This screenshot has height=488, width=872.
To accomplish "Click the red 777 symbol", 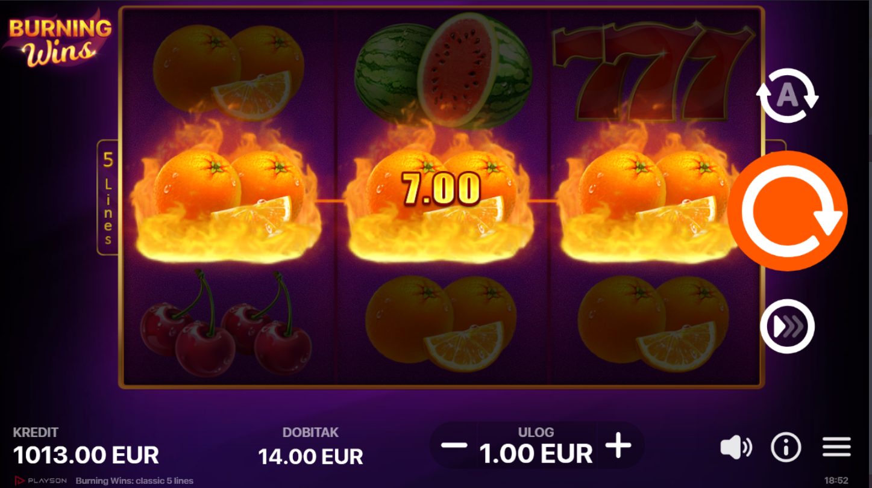I will tap(653, 72).
